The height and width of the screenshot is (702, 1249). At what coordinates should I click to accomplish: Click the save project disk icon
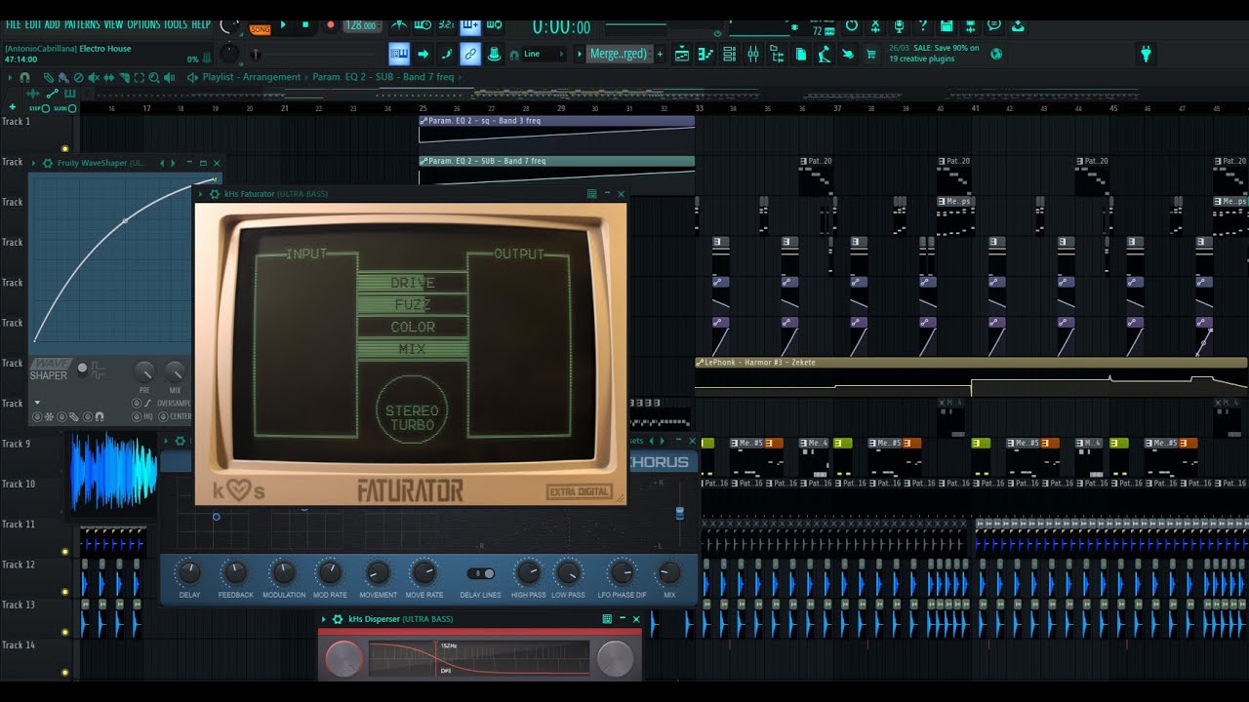point(946,25)
